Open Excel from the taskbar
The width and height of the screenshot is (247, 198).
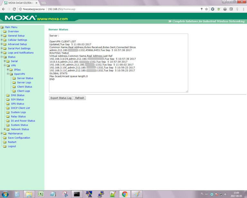(41, 194)
